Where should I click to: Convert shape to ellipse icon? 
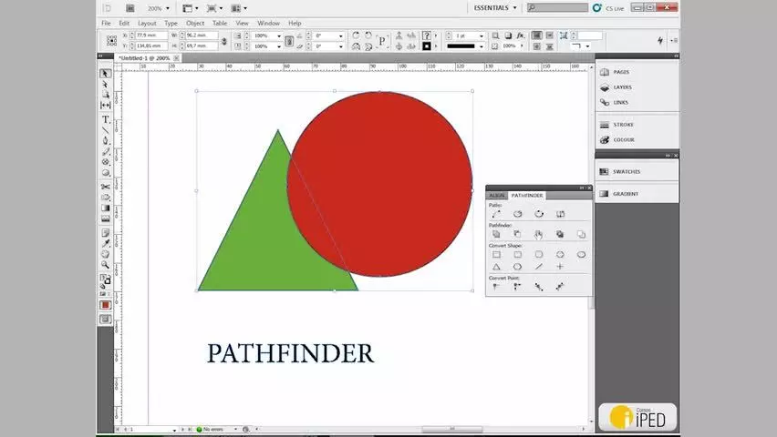[581, 254]
